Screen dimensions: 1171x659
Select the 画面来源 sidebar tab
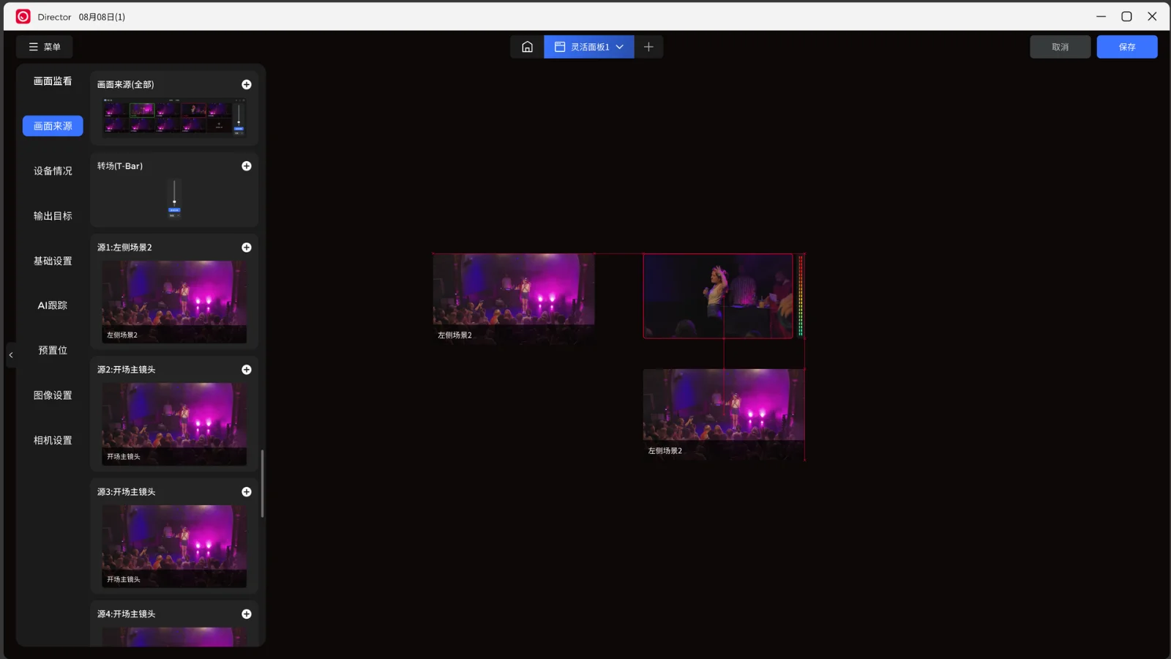53,126
